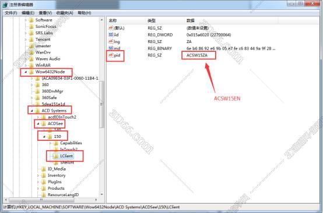Click the WinRAR folder icon
Viewport: 323px width, 213px height.
pyautogui.click(x=31, y=65)
